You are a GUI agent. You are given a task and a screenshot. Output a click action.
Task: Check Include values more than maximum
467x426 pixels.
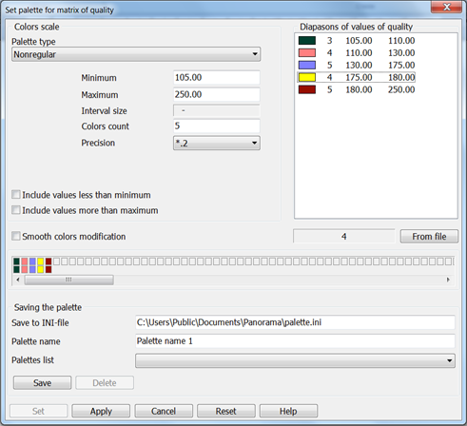click(16, 210)
